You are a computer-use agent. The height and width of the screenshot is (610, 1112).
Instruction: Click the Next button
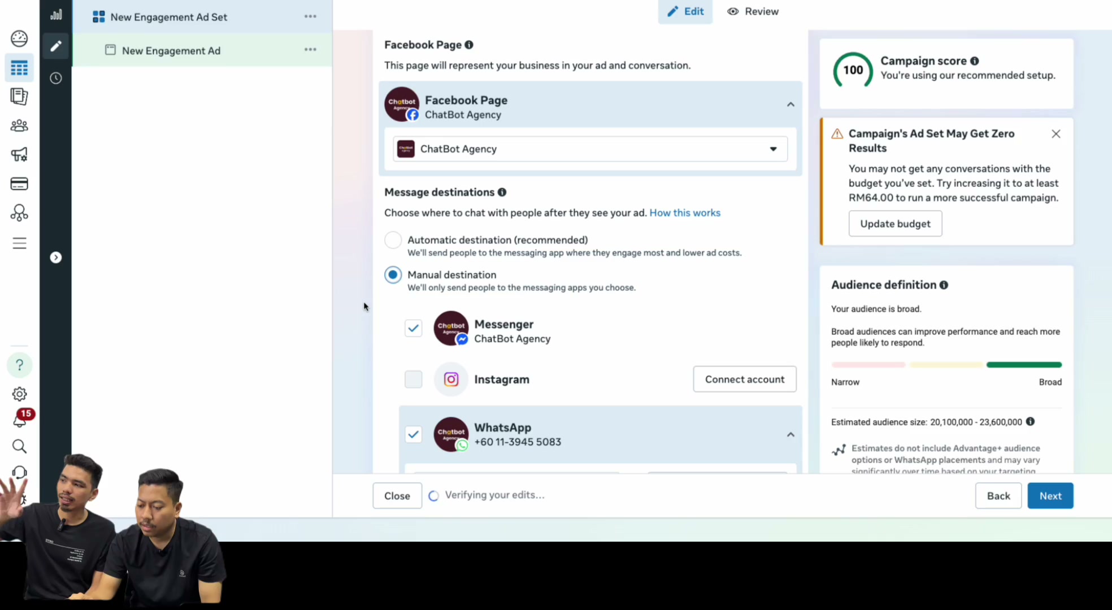[x=1050, y=496]
